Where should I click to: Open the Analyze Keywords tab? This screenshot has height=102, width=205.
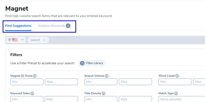[x=52, y=26]
